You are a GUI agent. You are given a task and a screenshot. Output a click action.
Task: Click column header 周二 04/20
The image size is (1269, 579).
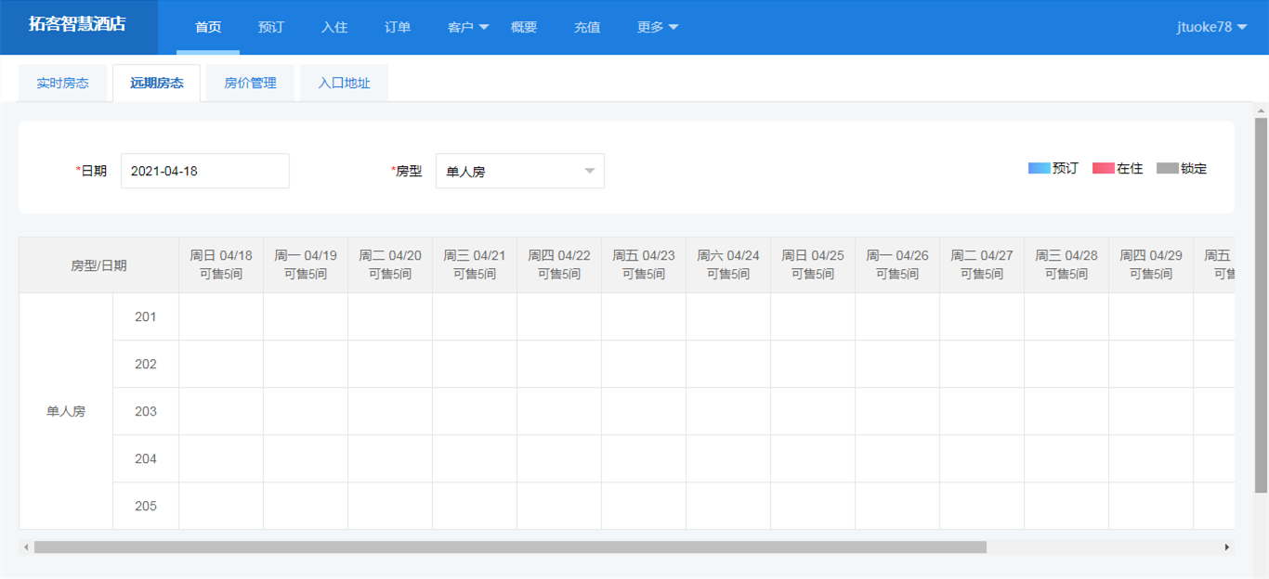[x=390, y=264]
